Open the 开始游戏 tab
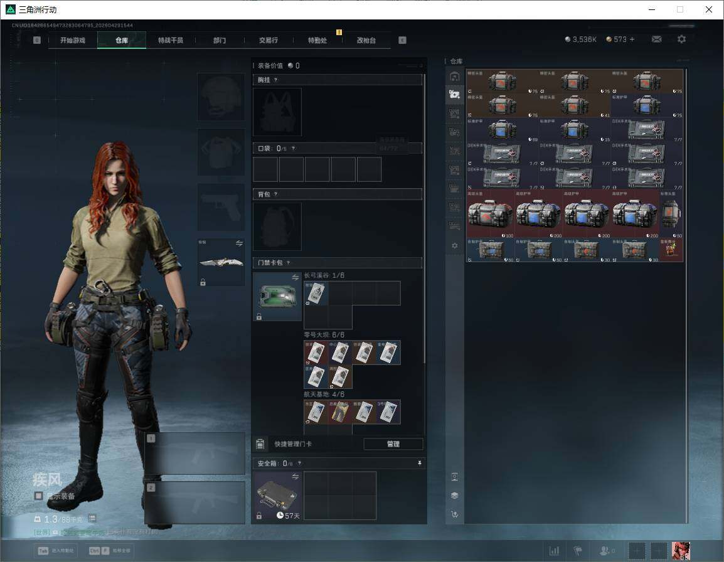724x562 pixels. 73,40
